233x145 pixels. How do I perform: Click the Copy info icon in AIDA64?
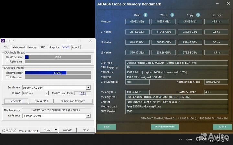(x=198, y=15)
